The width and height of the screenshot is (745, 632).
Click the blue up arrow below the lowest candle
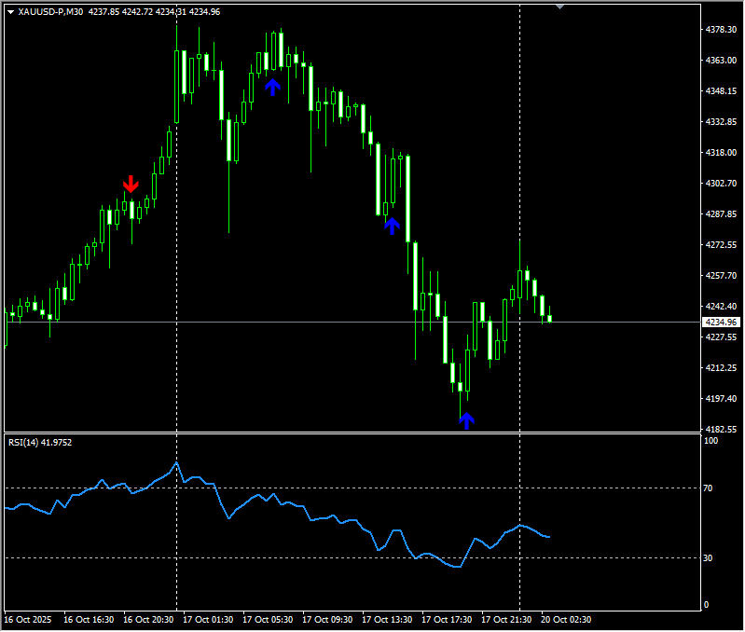466,420
